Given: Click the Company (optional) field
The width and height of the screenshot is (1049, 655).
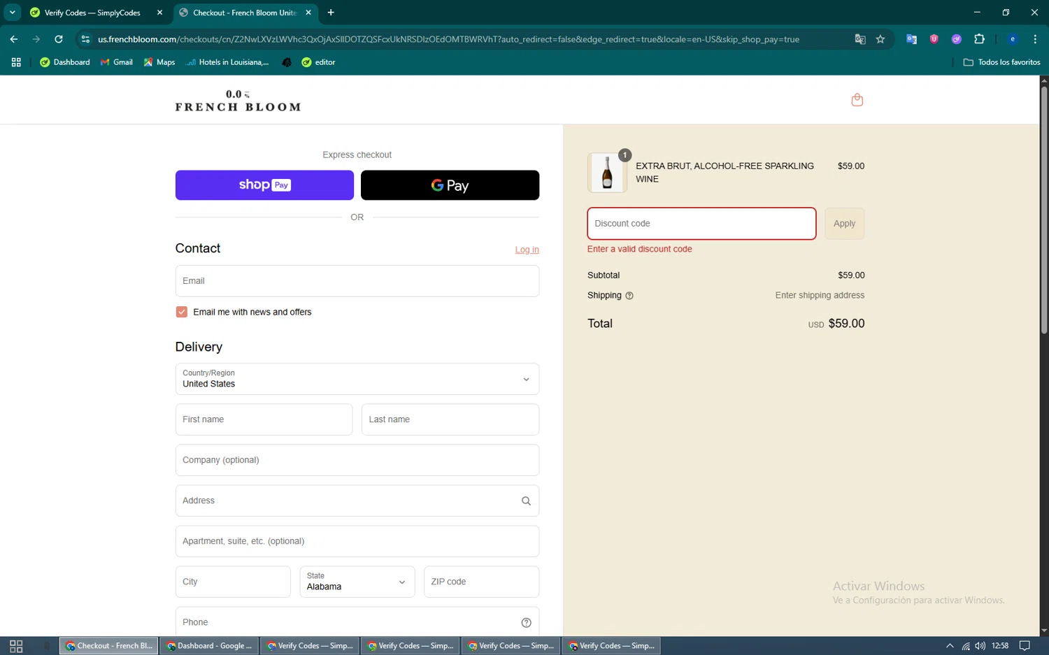Looking at the screenshot, I should coord(357,460).
